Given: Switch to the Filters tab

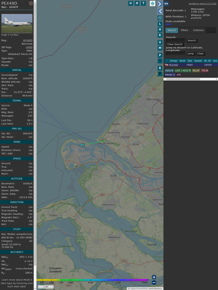Looking at the screenshot, I should pos(184,30).
